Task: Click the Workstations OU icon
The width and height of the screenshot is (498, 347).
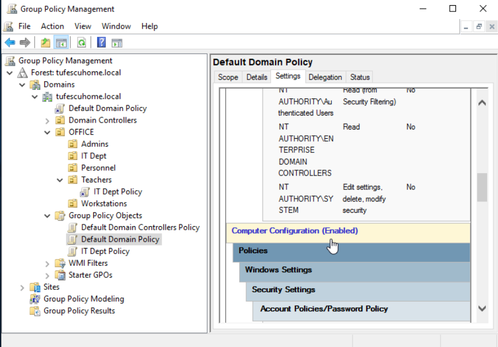Action: click(72, 204)
